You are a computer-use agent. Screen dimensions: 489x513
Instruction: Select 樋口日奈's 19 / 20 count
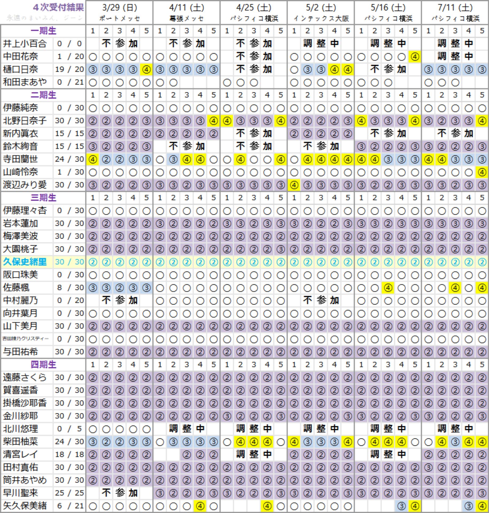click(x=69, y=69)
